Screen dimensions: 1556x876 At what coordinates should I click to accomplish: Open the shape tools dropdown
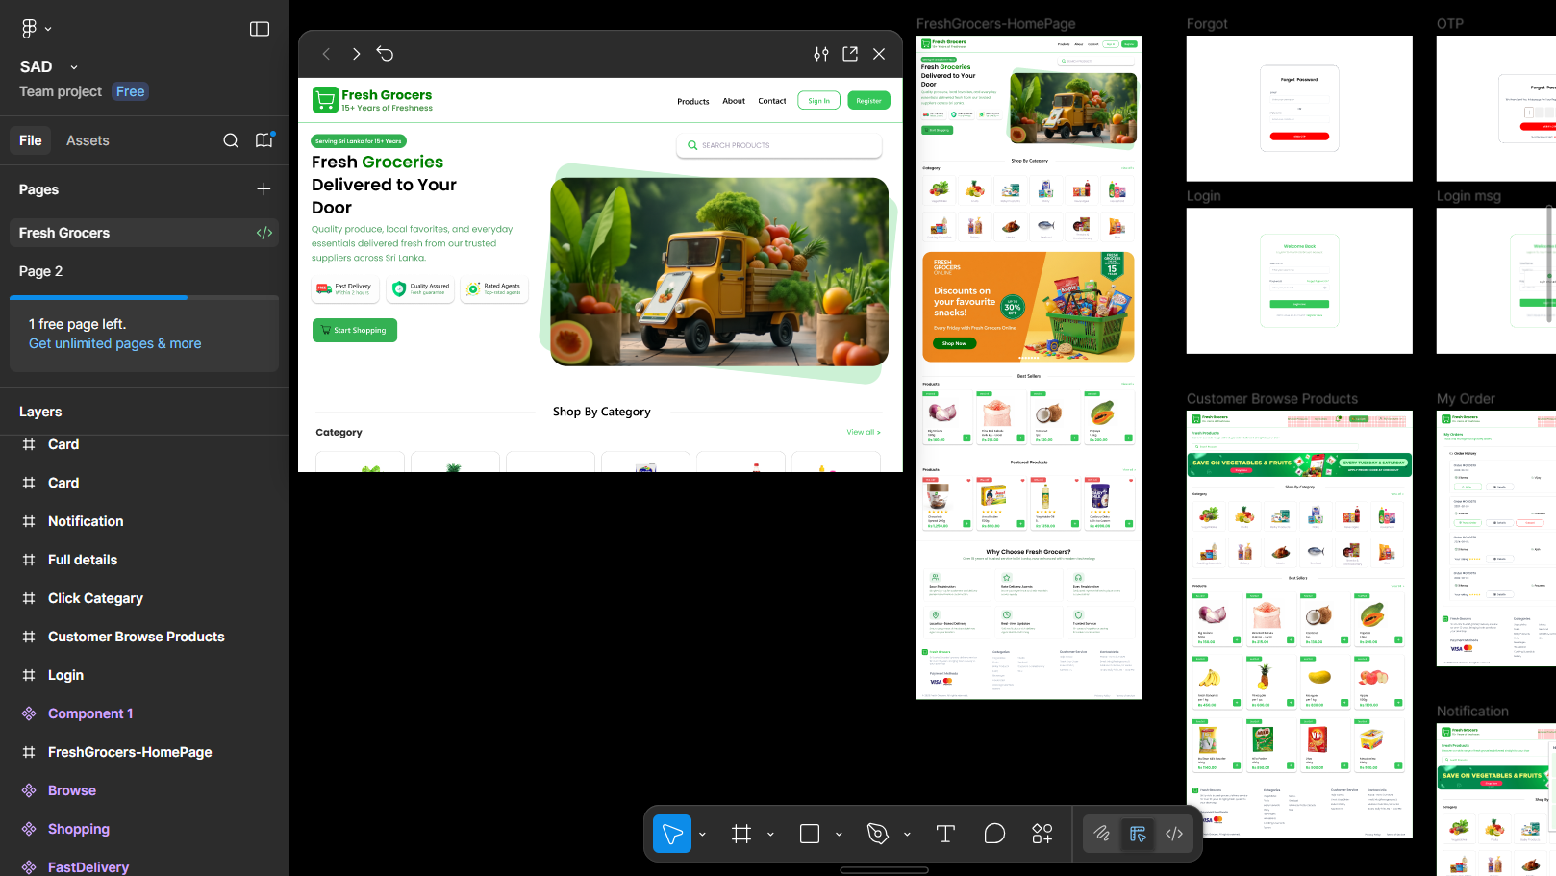(838, 834)
